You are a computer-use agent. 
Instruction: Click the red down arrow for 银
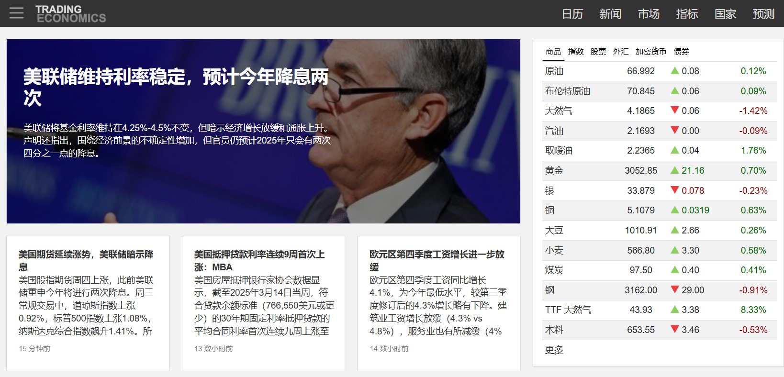pyautogui.click(x=675, y=190)
